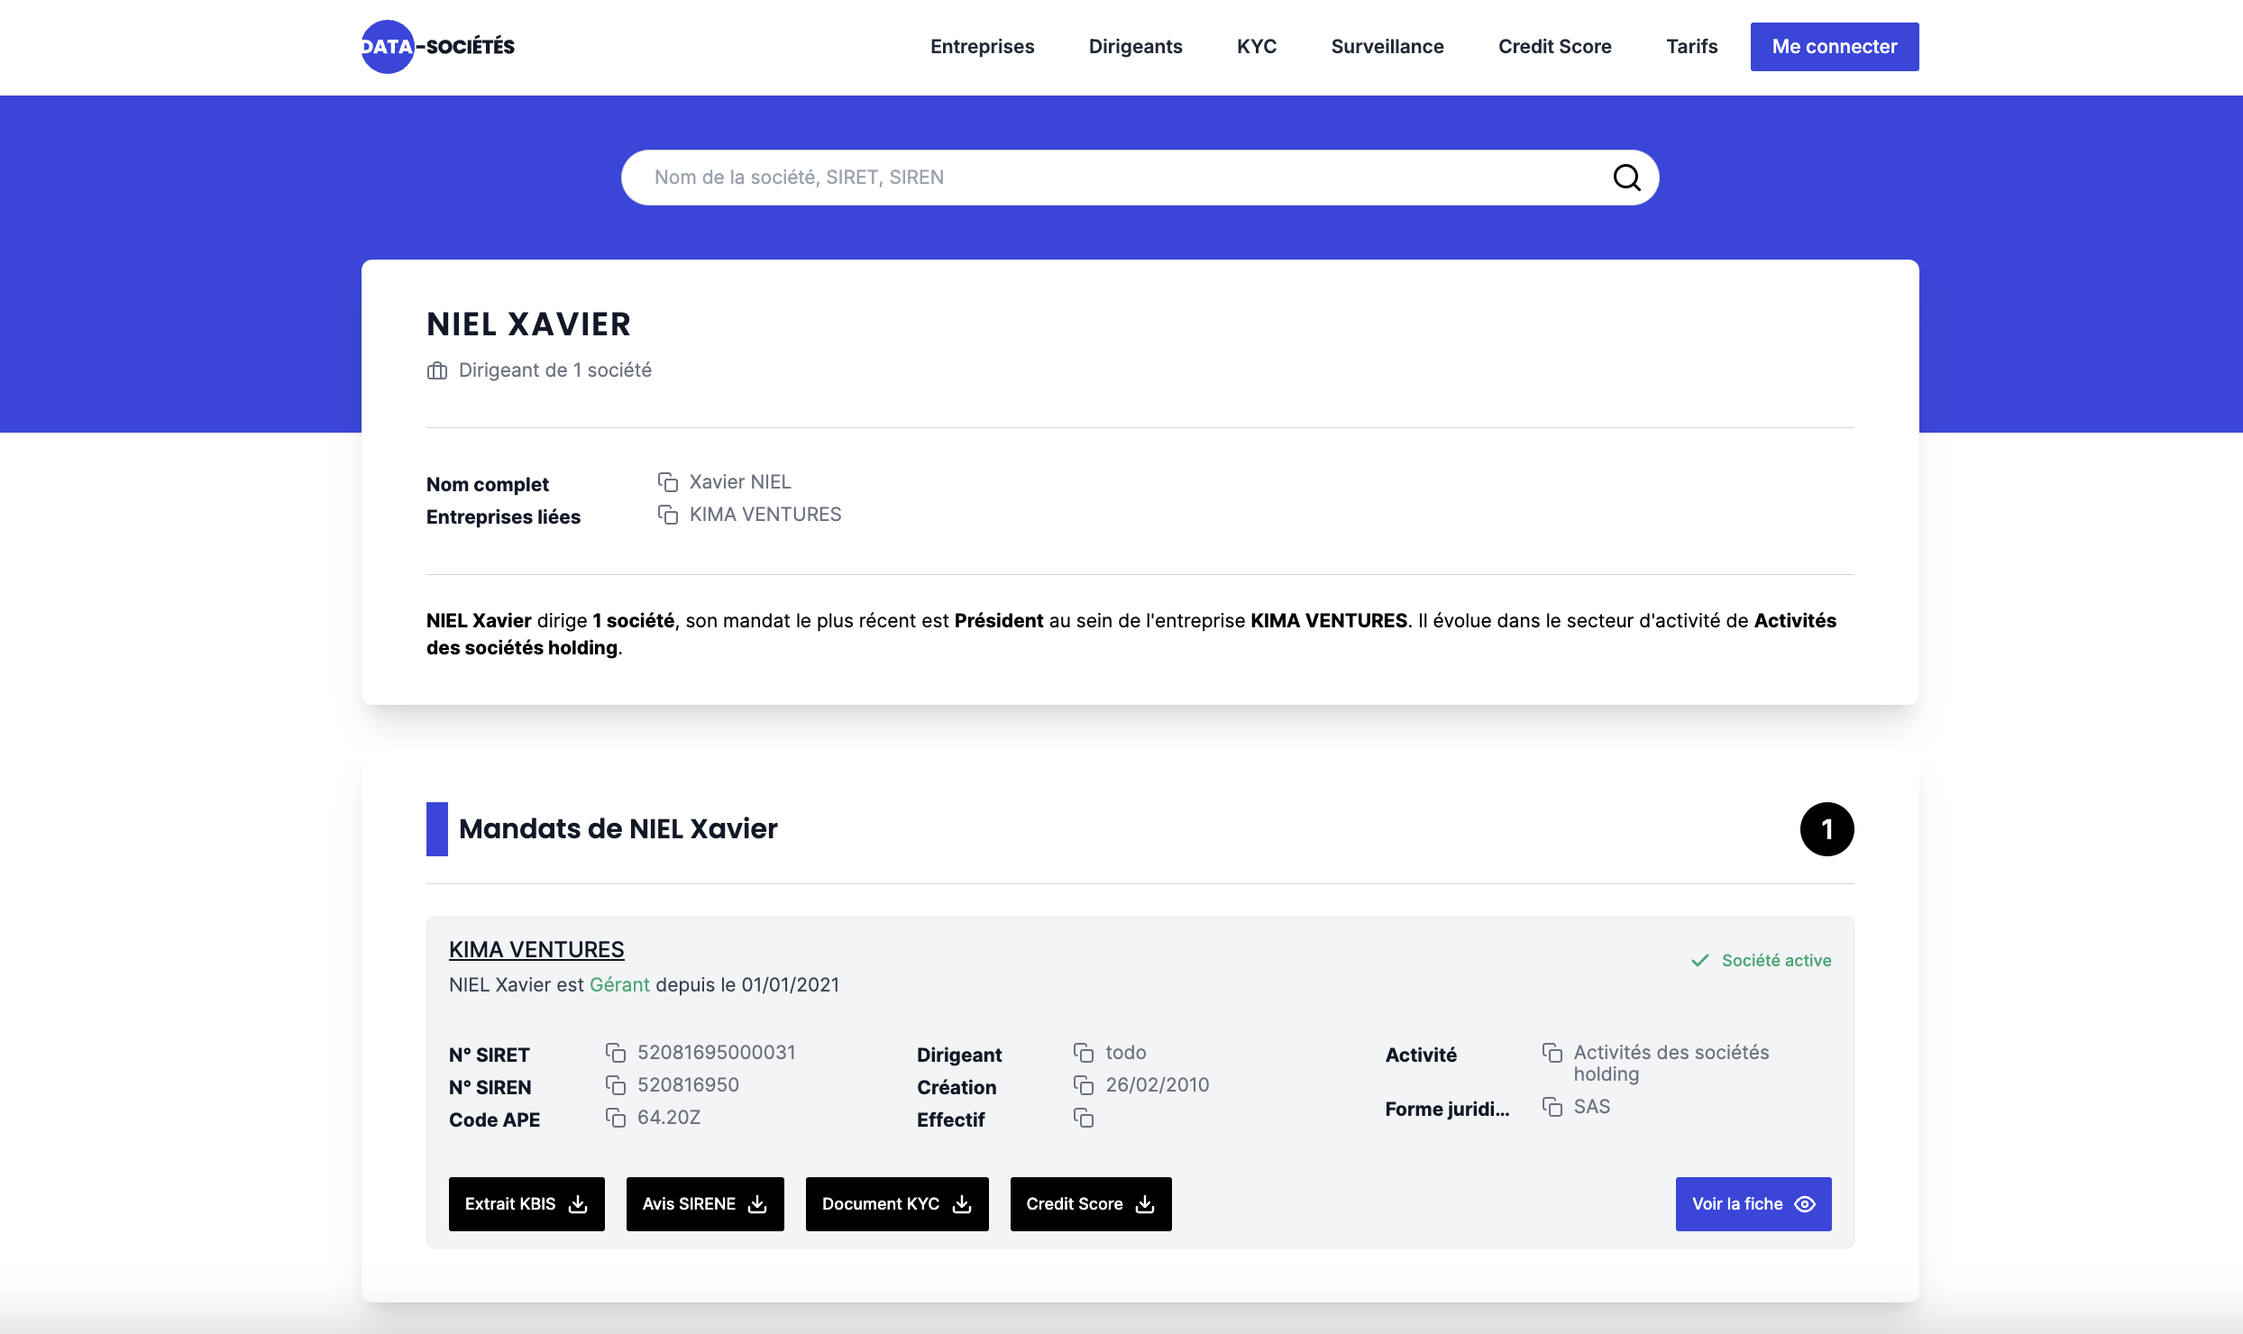This screenshot has height=1334, width=2243.
Task: Click the value 64.20Z
Action: tap(669, 1118)
